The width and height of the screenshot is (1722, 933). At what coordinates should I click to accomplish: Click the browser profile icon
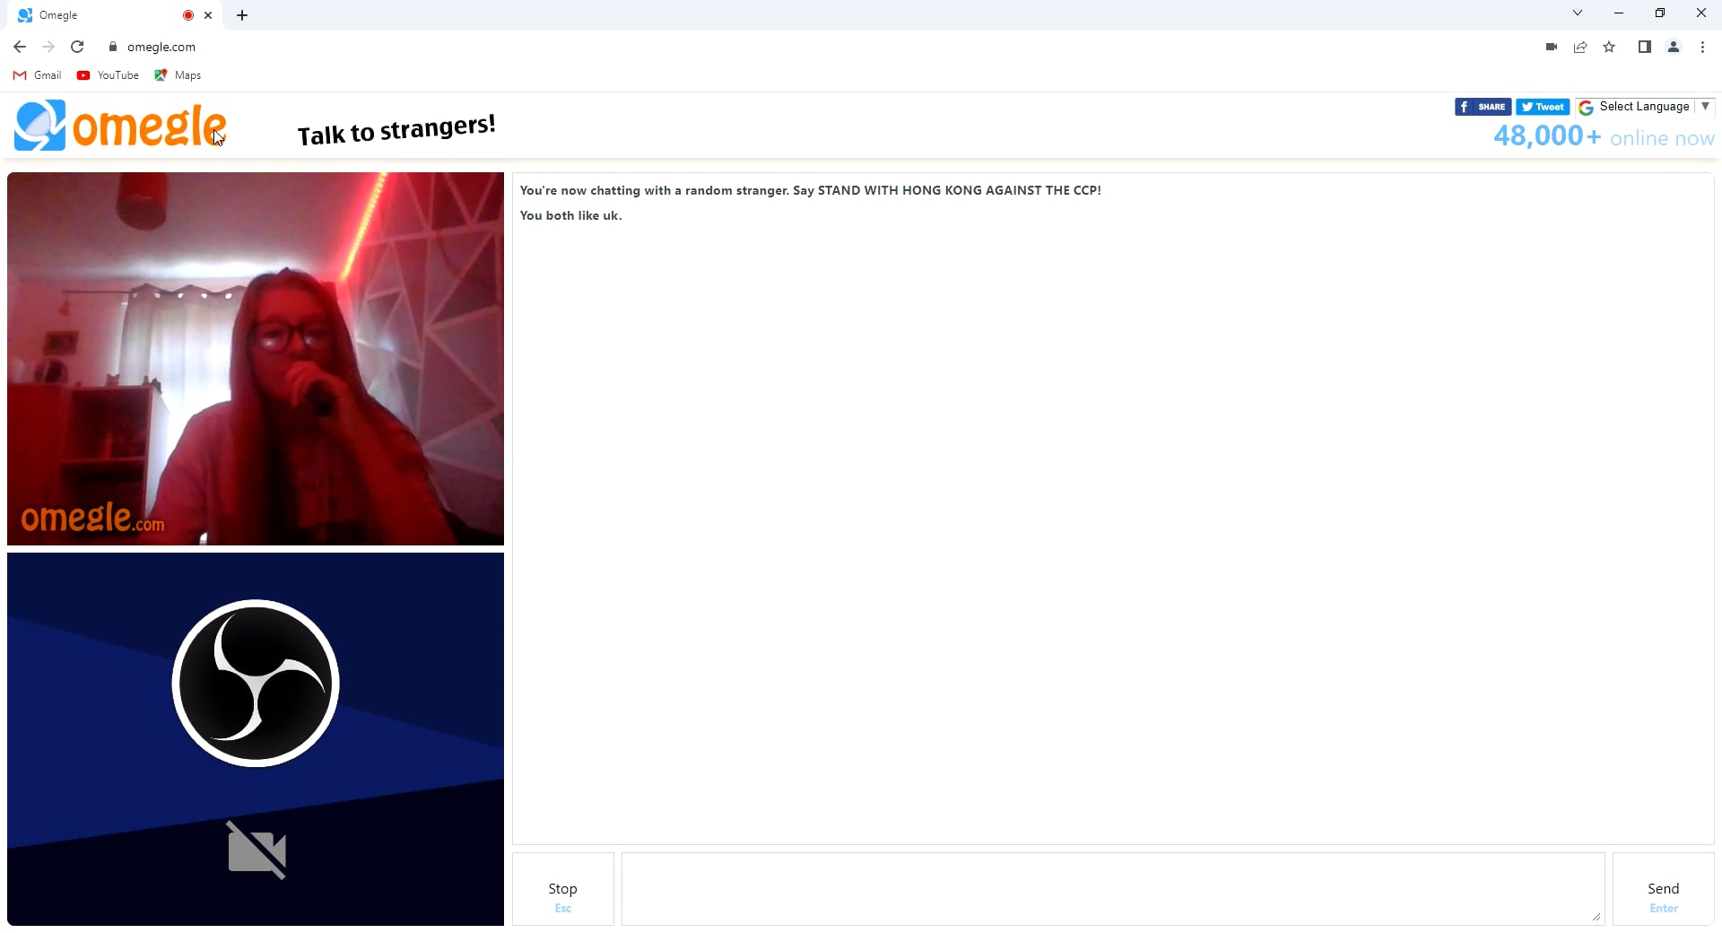(x=1674, y=47)
